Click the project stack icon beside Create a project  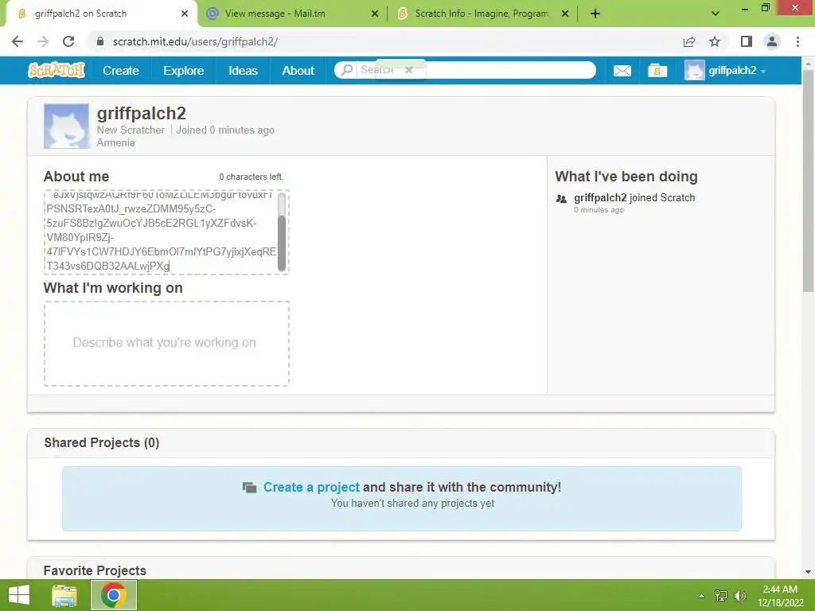[x=249, y=488]
